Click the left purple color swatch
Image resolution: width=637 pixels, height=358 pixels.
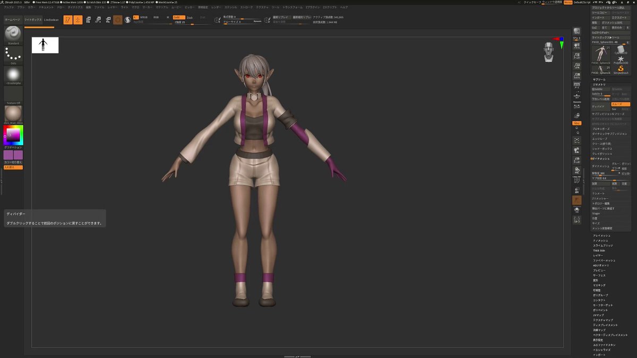pyautogui.click(x=8, y=155)
